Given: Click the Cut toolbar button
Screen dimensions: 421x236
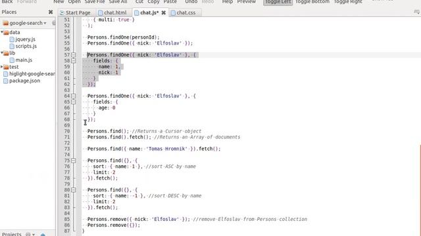Looking at the screenshot, I should [x=139, y=1].
